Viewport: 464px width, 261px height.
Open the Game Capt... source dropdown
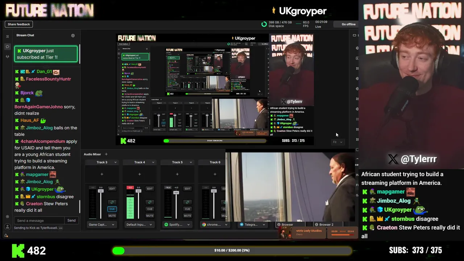pos(101,225)
